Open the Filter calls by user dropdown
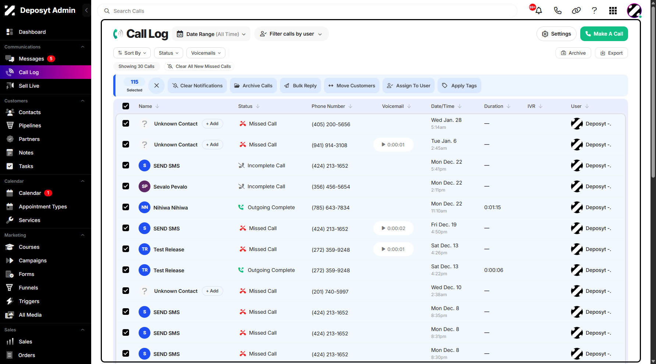The image size is (656, 364). [x=291, y=34]
